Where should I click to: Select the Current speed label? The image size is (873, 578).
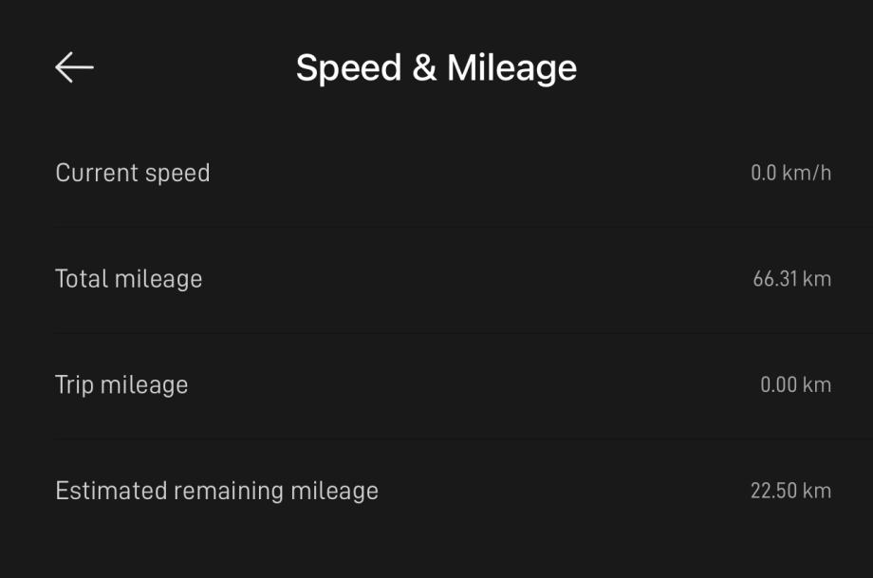pyautogui.click(x=133, y=174)
